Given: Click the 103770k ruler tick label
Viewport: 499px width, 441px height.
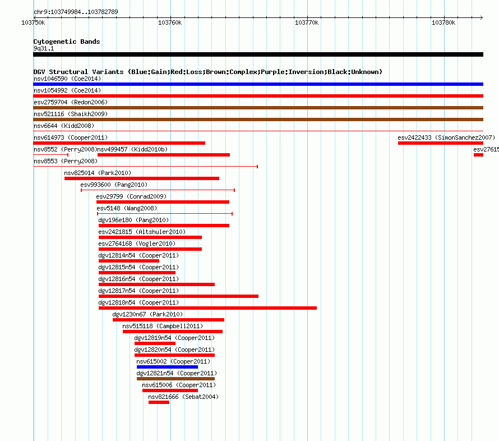Looking at the screenshot, I should tap(307, 22).
